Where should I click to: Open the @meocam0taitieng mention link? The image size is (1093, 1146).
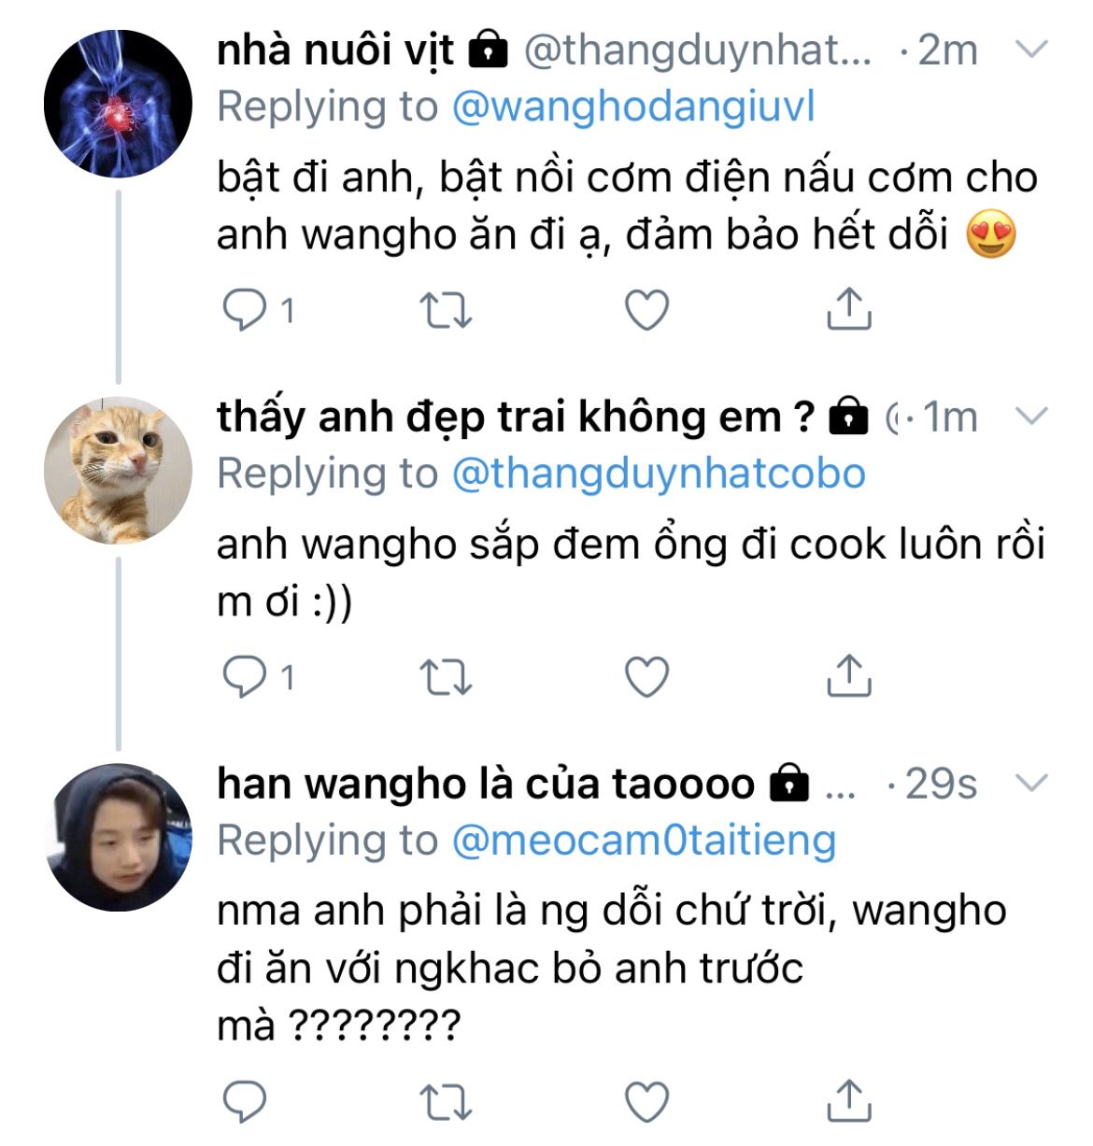tap(644, 841)
